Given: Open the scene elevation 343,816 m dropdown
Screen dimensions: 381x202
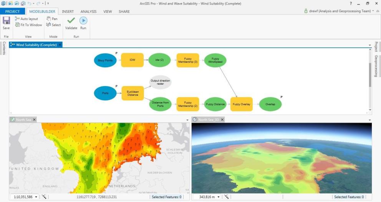Looking at the screenshot, I should tap(219, 197).
